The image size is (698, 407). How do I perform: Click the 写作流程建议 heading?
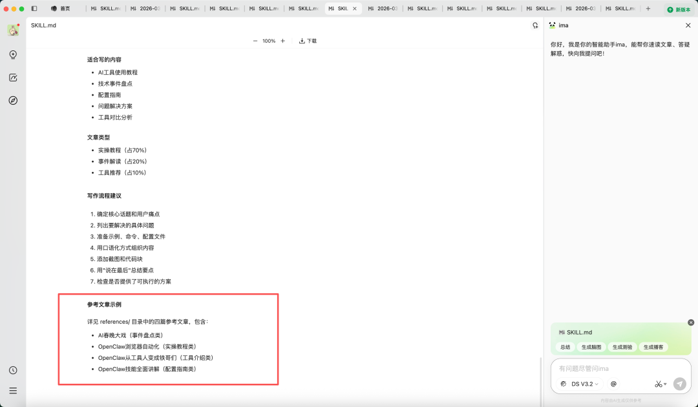point(104,196)
